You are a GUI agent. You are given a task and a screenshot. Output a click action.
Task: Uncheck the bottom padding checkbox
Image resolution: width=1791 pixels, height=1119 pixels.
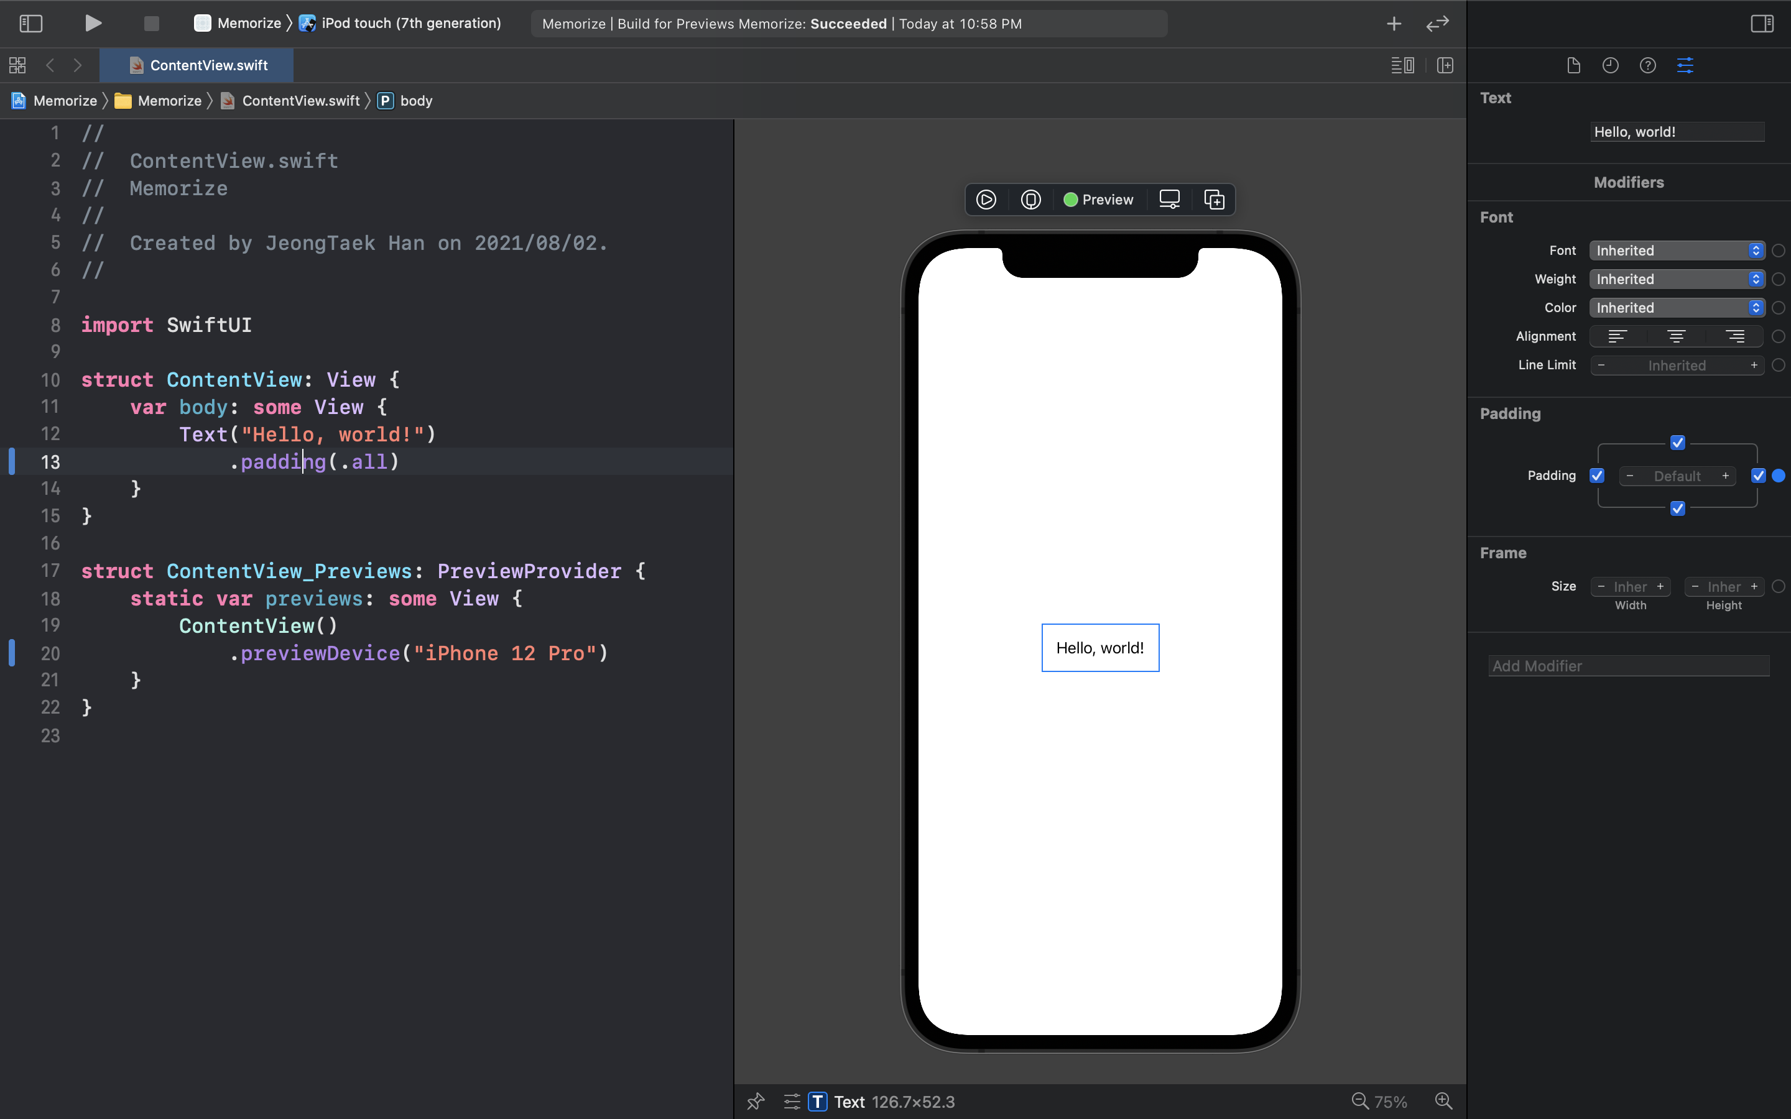[x=1678, y=509]
